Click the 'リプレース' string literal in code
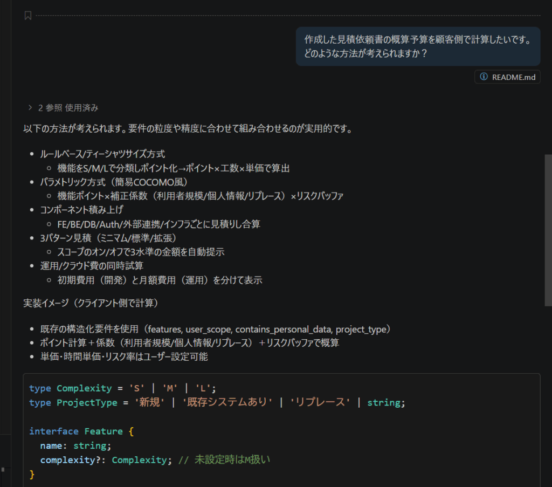 tap(319, 402)
